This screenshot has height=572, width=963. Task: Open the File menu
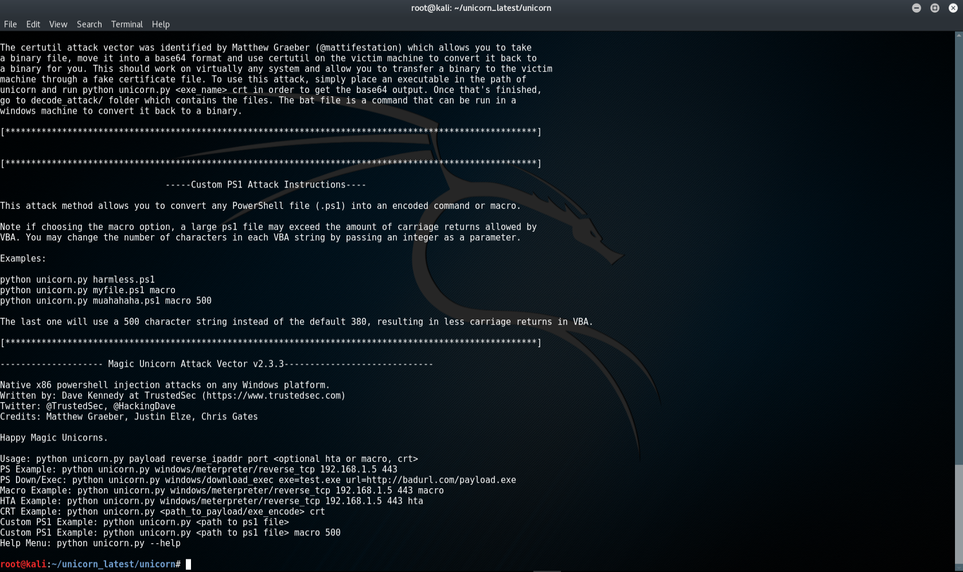pos(10,24)
